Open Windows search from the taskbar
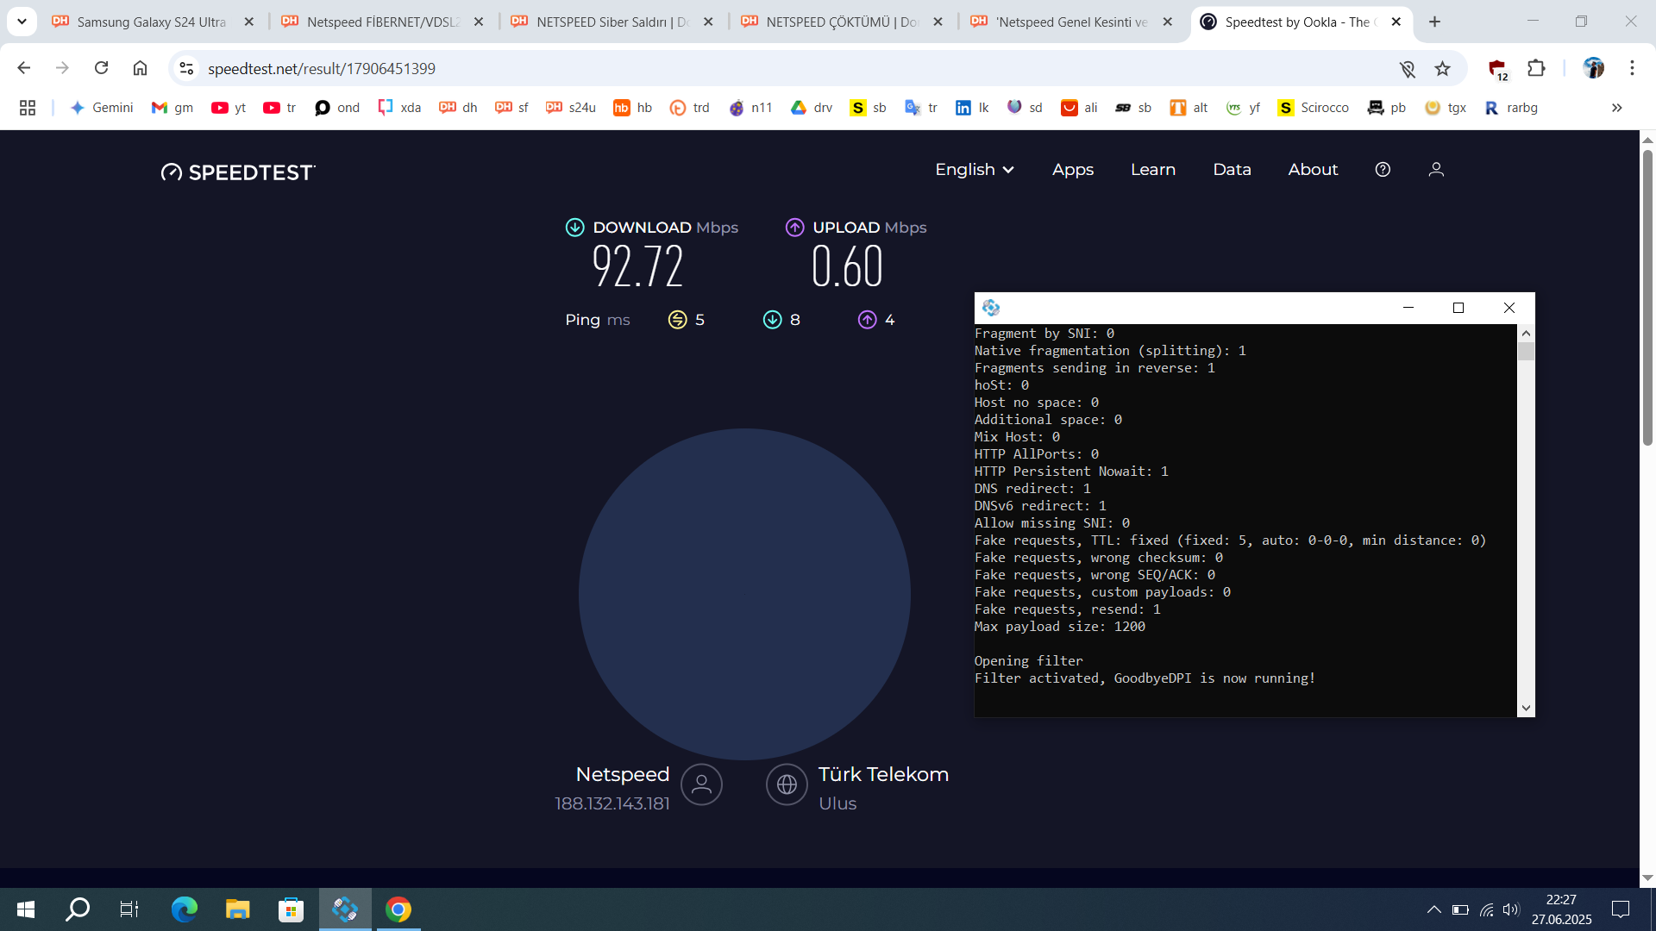1656x931 pixels. (78, 909)
